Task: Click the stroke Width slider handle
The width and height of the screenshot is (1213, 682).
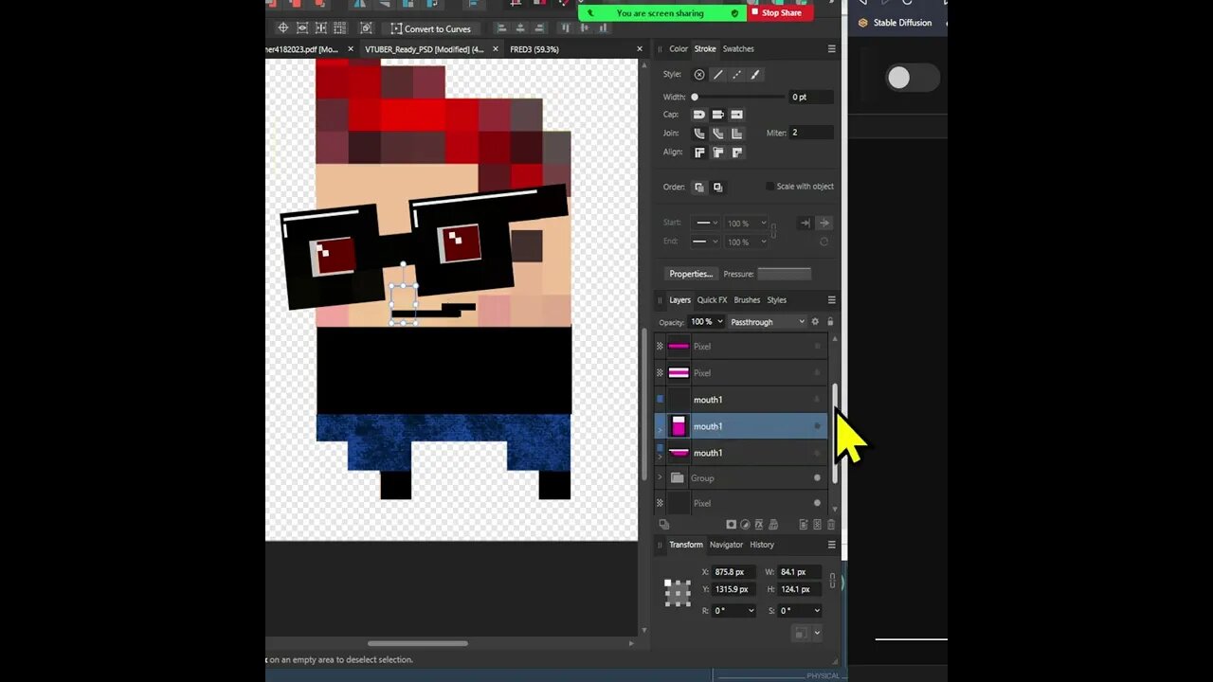Action: (x=695, y=97)
